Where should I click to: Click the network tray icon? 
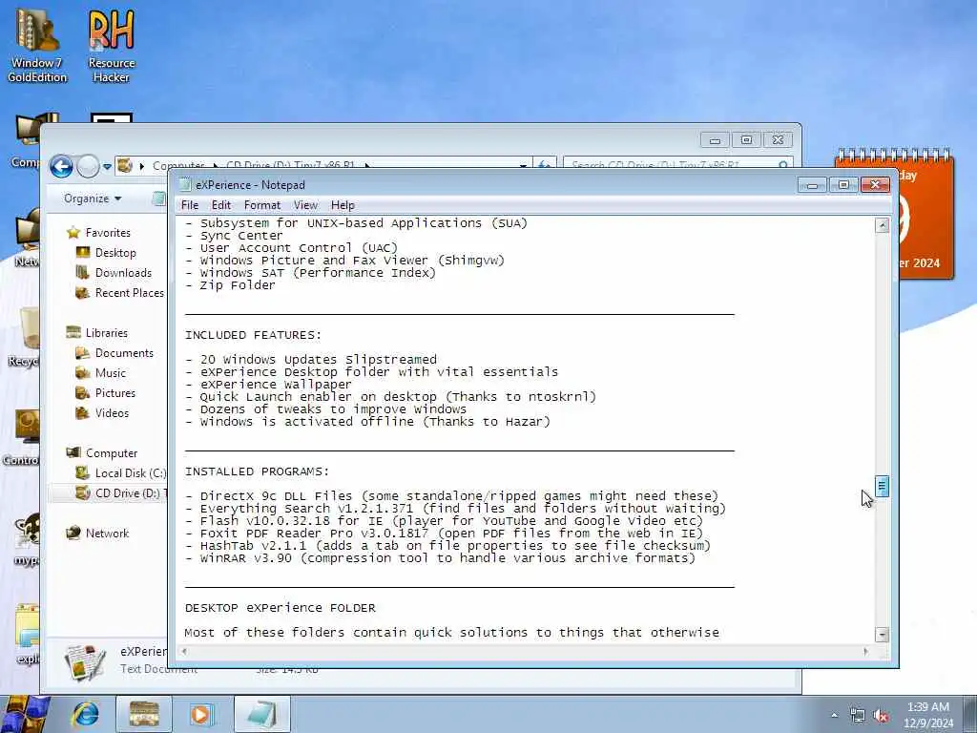tap(858, 716)
